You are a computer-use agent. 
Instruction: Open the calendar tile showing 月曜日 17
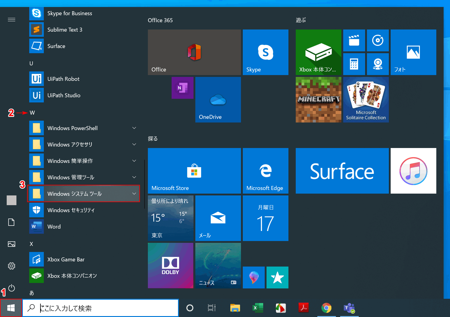pyautogui.click(x=265, y=218)
